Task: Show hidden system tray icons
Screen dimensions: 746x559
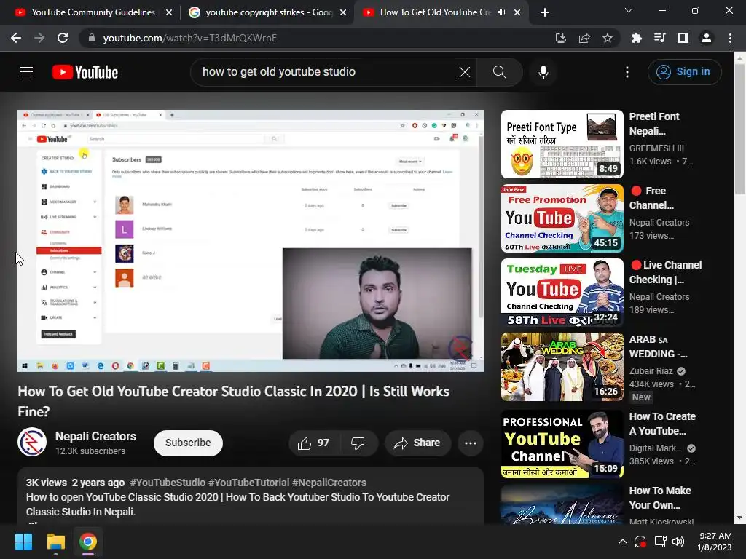Action: point(622,542)
